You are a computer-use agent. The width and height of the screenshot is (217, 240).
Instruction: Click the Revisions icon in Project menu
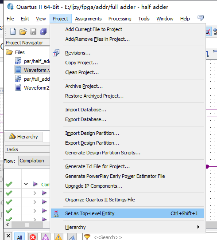(x=56, y=53)
